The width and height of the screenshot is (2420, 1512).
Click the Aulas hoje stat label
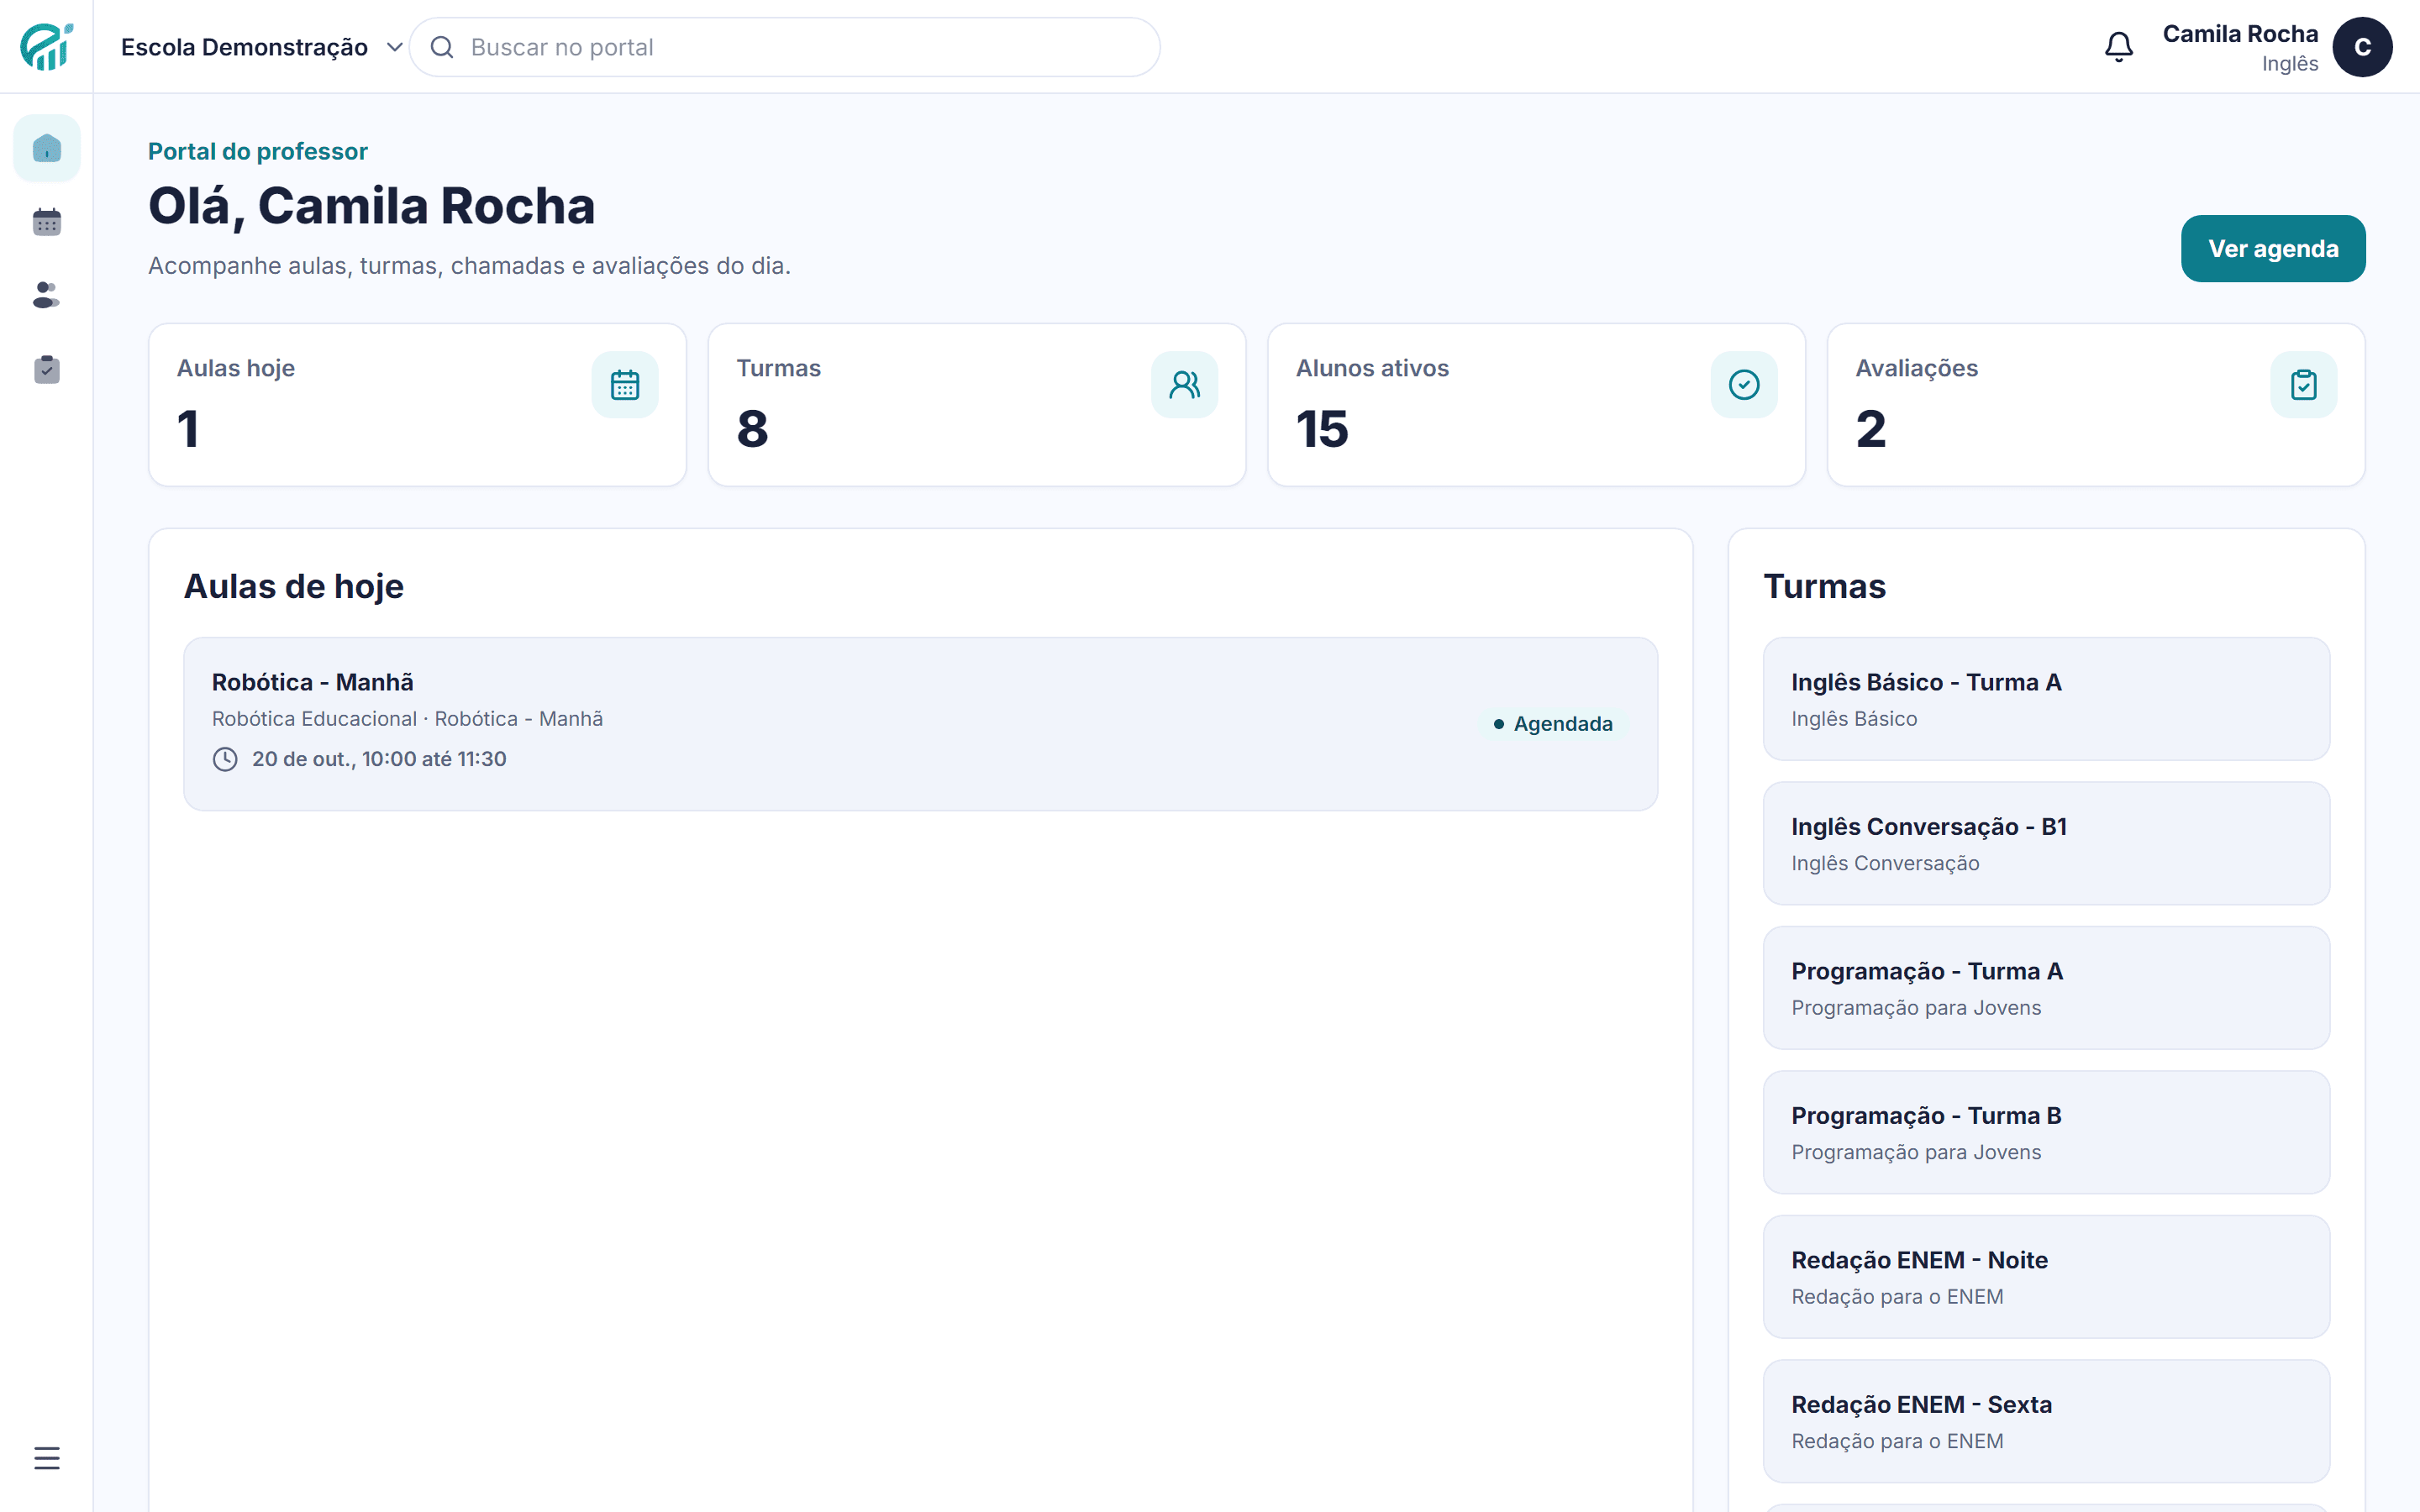[x=236, y=368]
